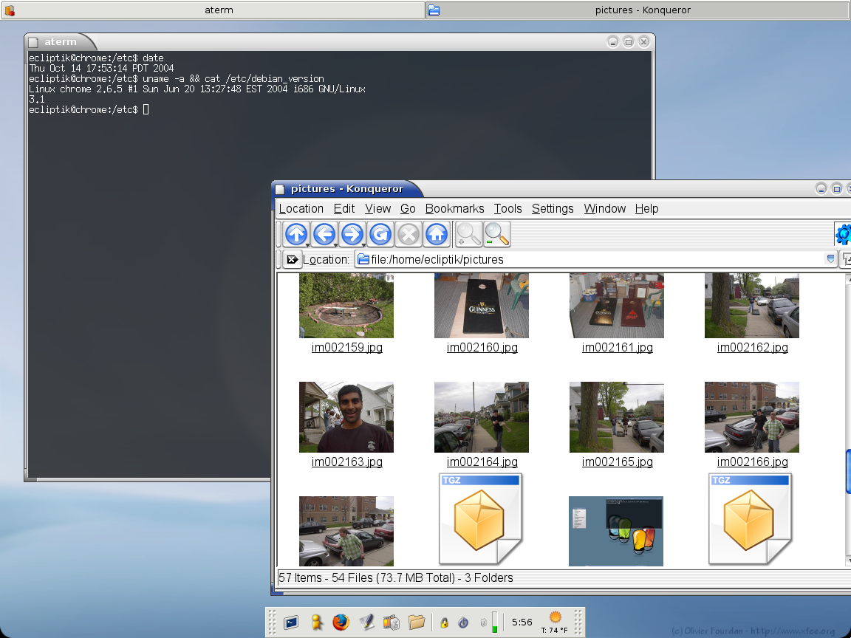Viewport: 851px width, 638px height.
Task: Open the Bookmarks menu
Action: (x=454, y=209)
